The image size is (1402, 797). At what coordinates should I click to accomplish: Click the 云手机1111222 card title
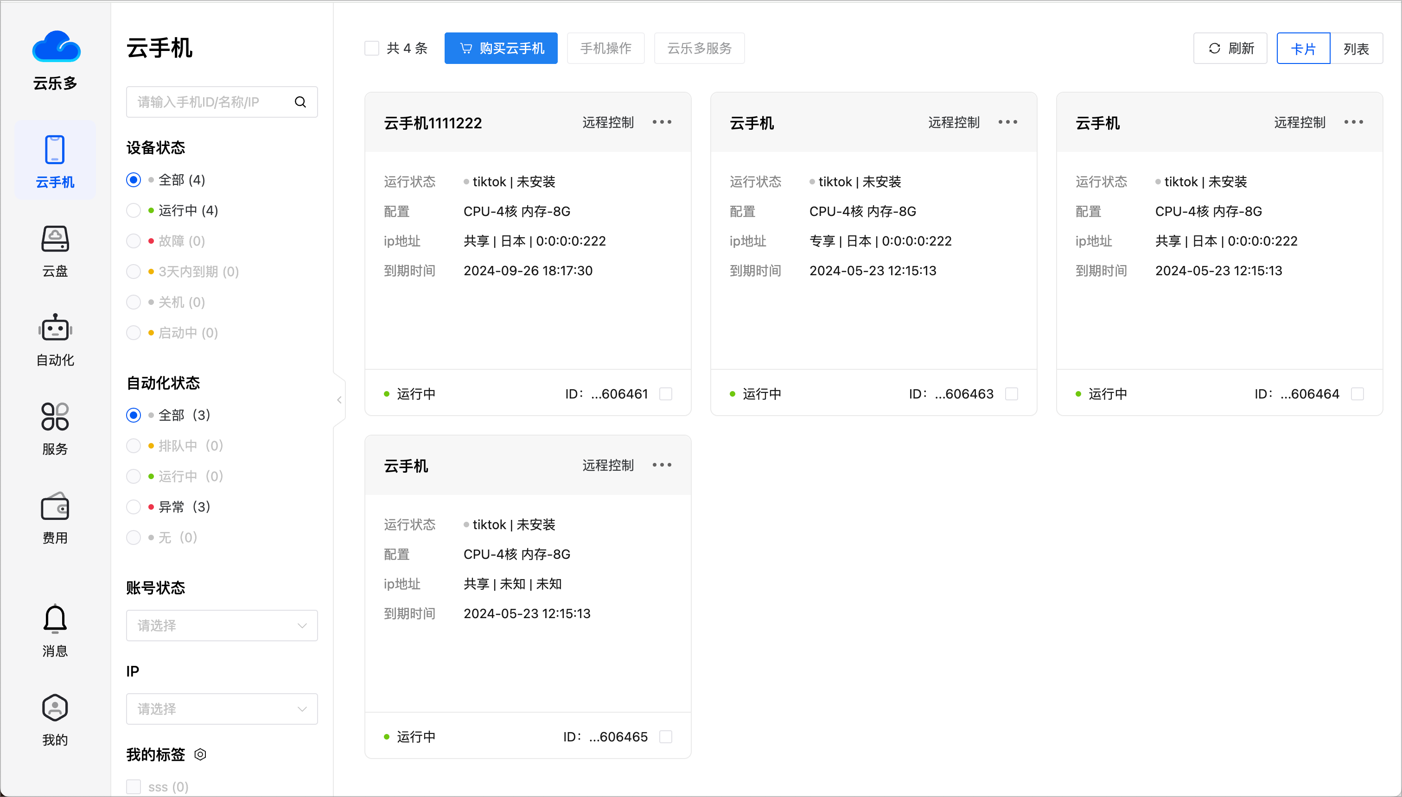(433, 123)
